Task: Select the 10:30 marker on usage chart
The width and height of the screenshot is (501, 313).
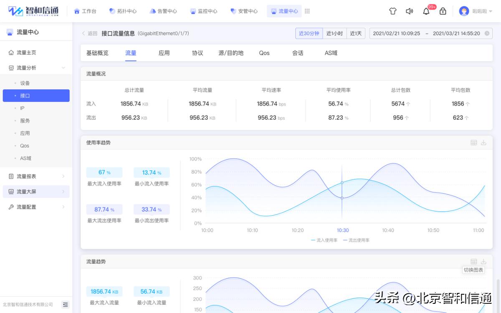Action: pyautogui.click(x=342, y=183)
